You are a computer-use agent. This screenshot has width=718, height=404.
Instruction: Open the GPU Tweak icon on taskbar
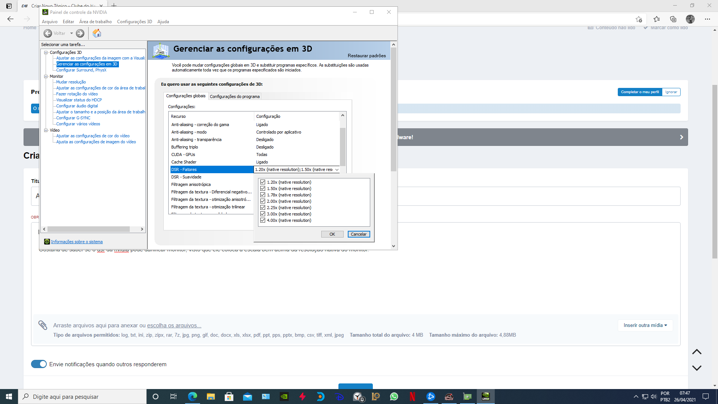[449, 397]
